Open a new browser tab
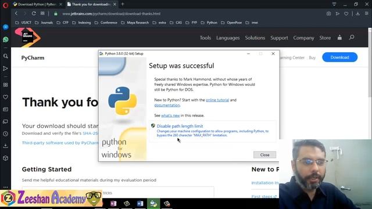Screen dimensions: 372x209 (x=123, y=4)
